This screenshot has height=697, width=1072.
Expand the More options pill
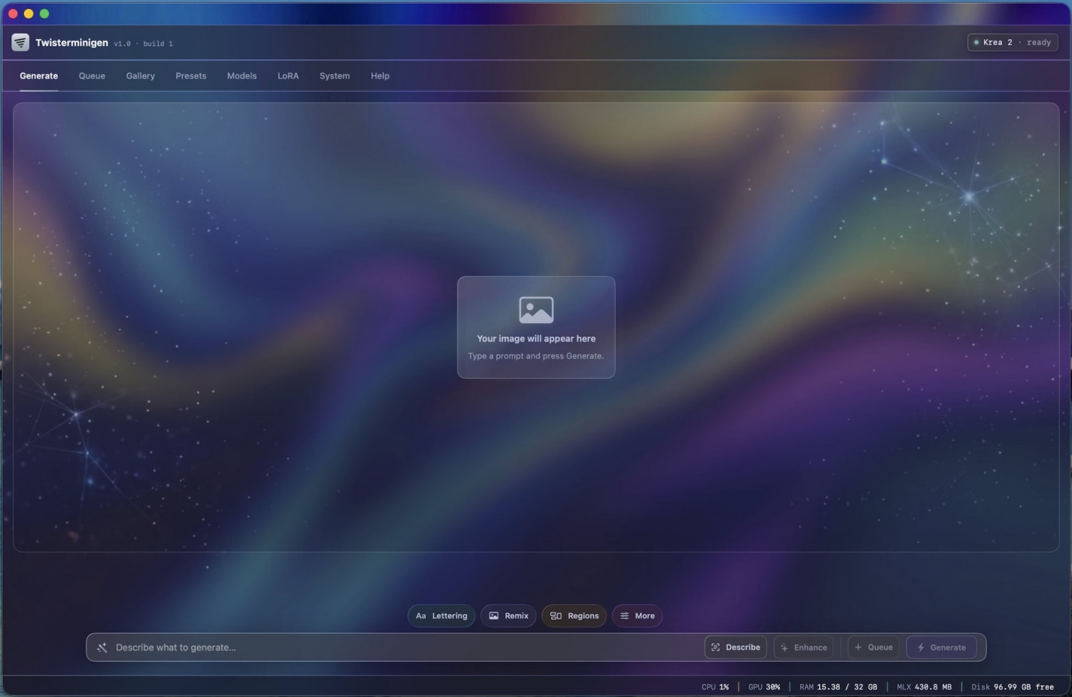click(637, 616)
